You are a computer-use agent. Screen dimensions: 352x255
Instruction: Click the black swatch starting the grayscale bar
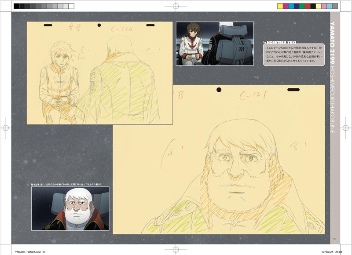[17, 6]
